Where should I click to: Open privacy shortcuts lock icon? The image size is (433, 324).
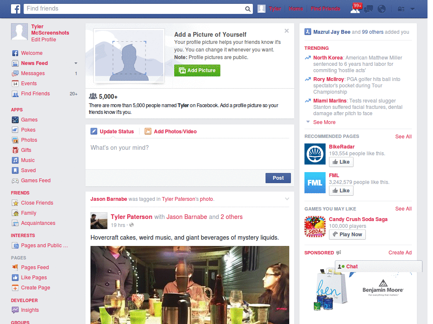coord(401,9)
